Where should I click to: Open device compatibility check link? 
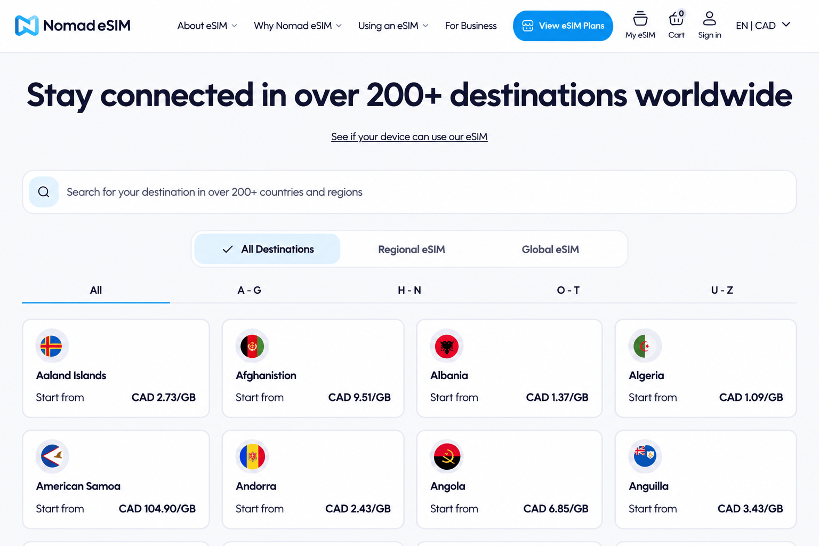coord(409,136)
